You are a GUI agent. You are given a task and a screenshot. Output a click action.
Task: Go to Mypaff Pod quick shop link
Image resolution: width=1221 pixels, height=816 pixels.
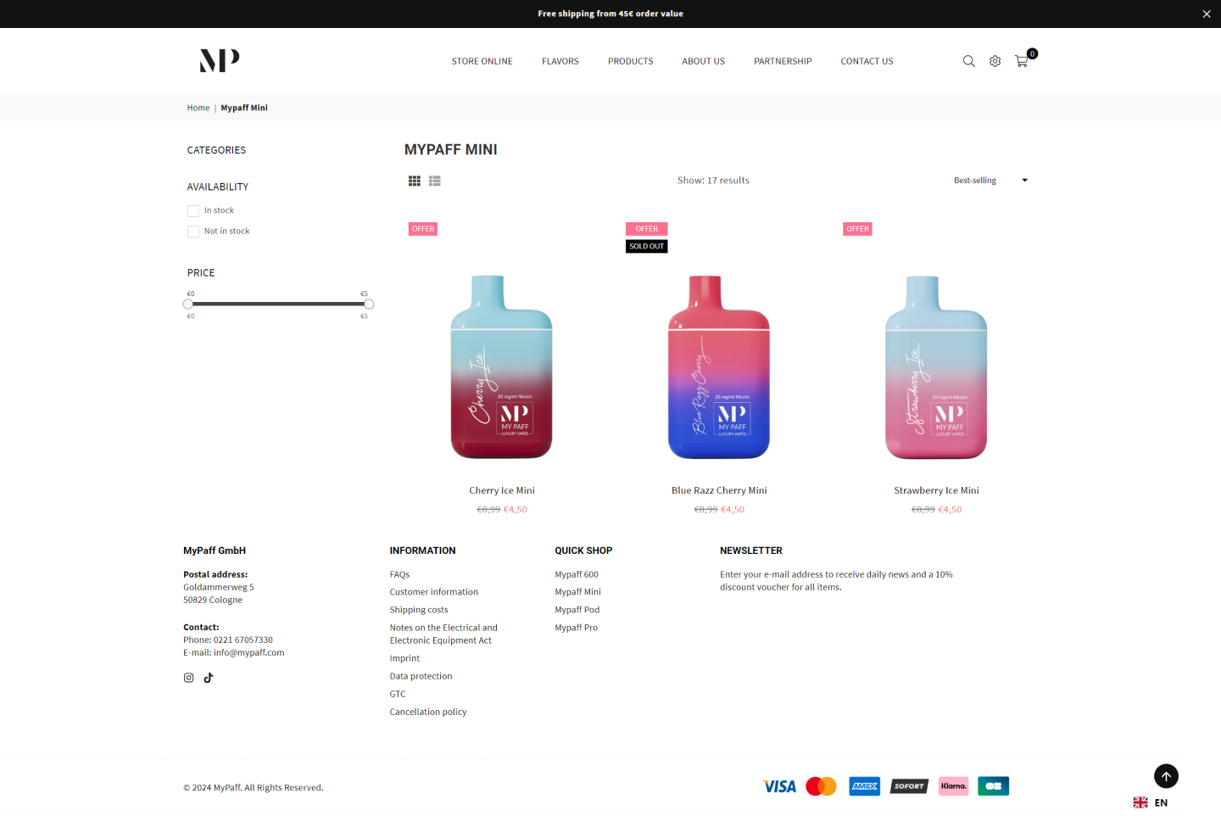[x=577, y=610]
